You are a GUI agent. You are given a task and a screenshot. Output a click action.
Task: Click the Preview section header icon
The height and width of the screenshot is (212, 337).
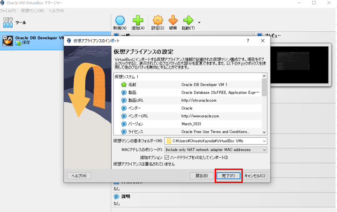click(260, 35)
